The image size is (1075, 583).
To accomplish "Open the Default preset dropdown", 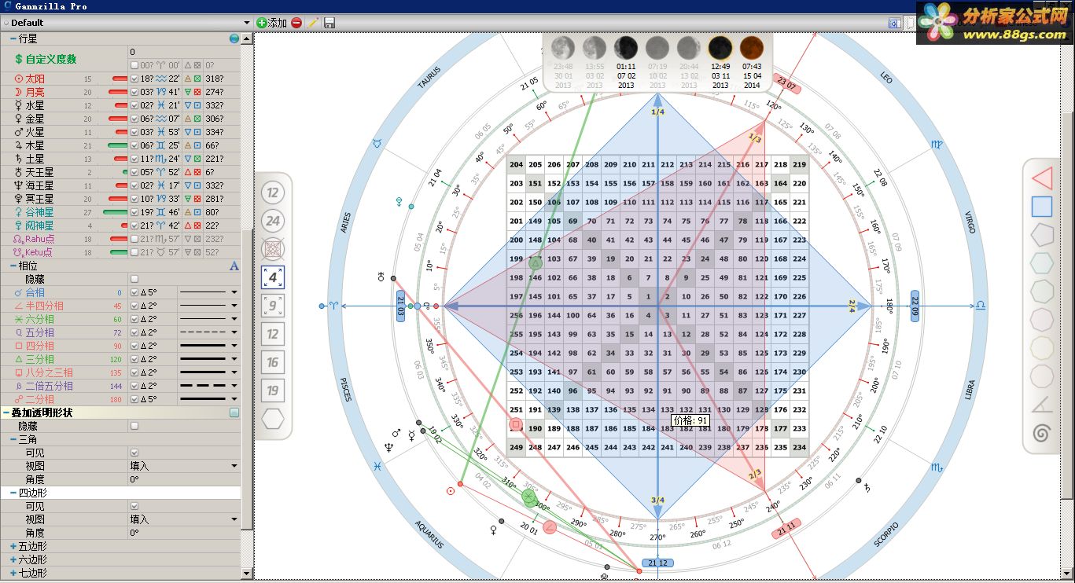I will click(x=246, y=23).
